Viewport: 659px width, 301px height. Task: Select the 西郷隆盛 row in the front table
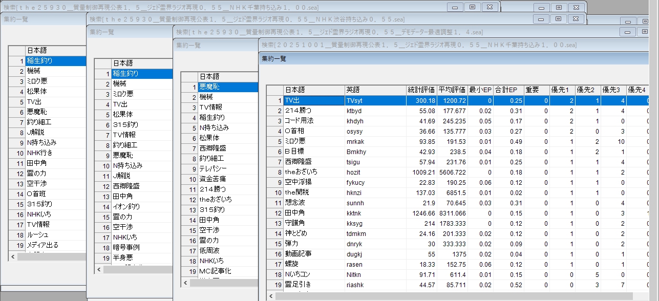click(x=313, y=162)
